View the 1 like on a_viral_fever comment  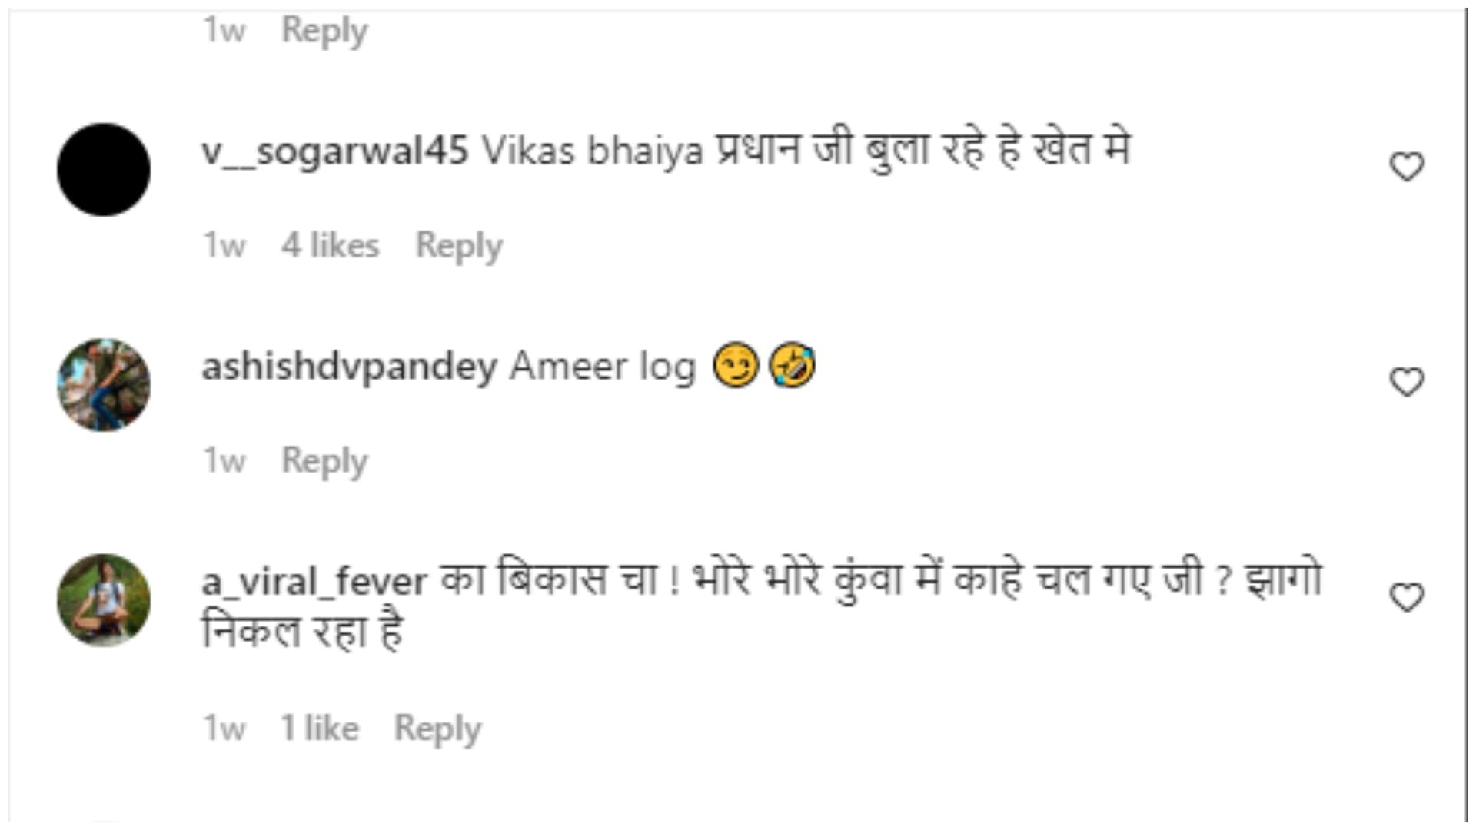319,728
